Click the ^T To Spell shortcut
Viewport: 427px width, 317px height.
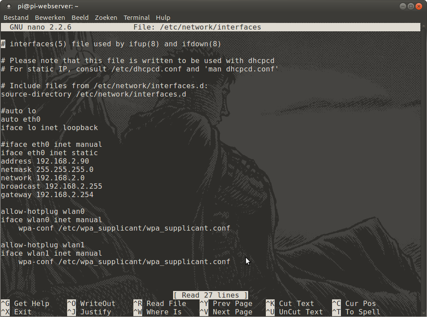[356, 312]
